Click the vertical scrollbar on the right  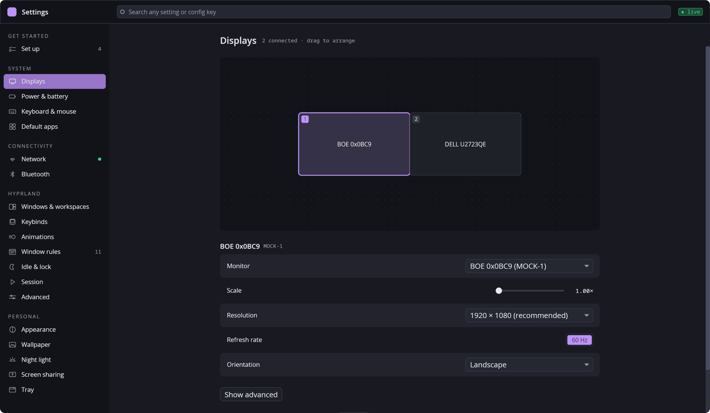(707, 208)
